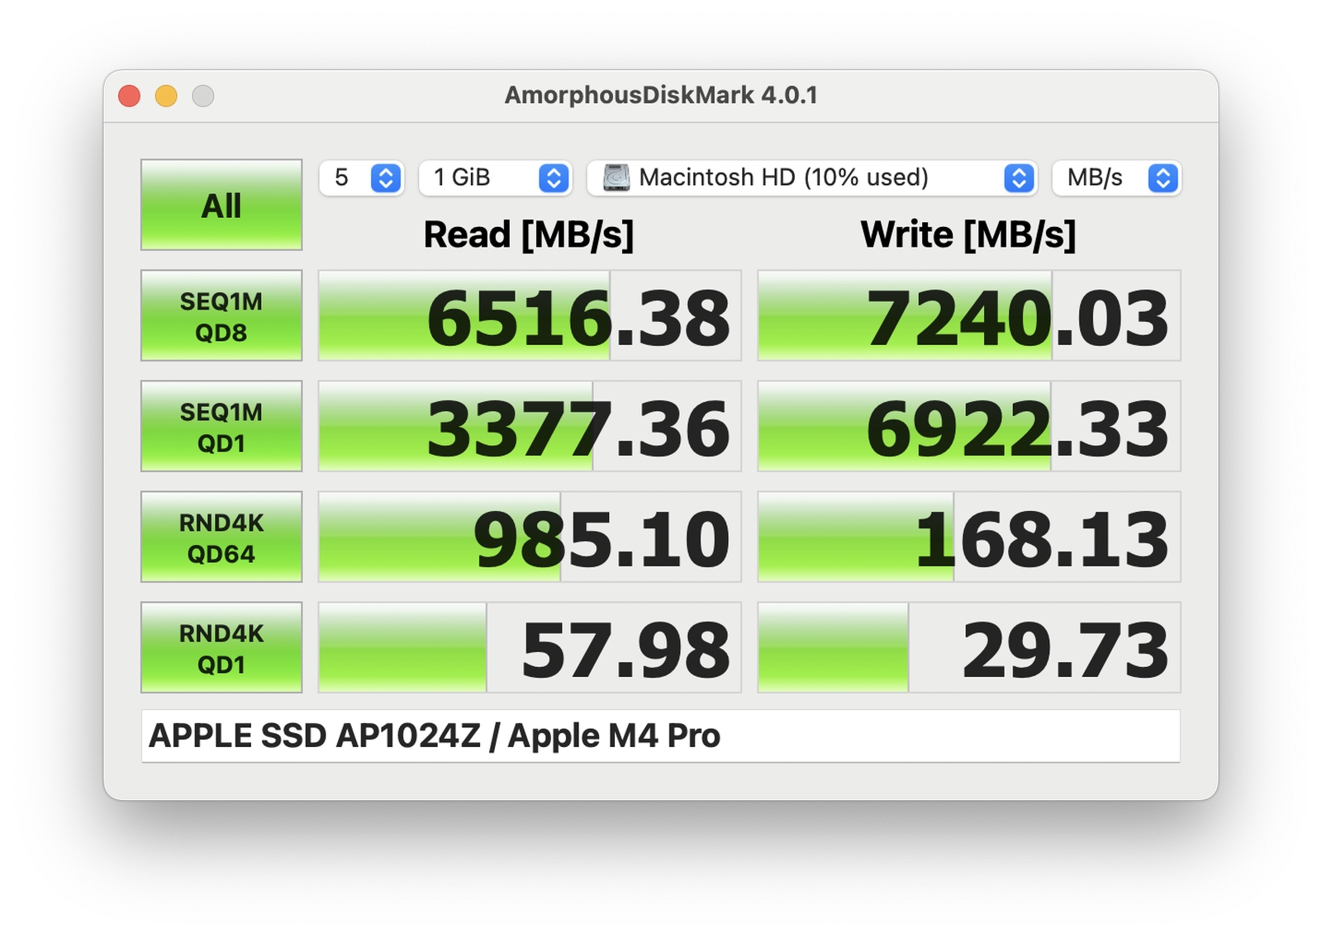Run the RND4K QD64 test
Screen dimensions: 1322x937
point(221,537)
